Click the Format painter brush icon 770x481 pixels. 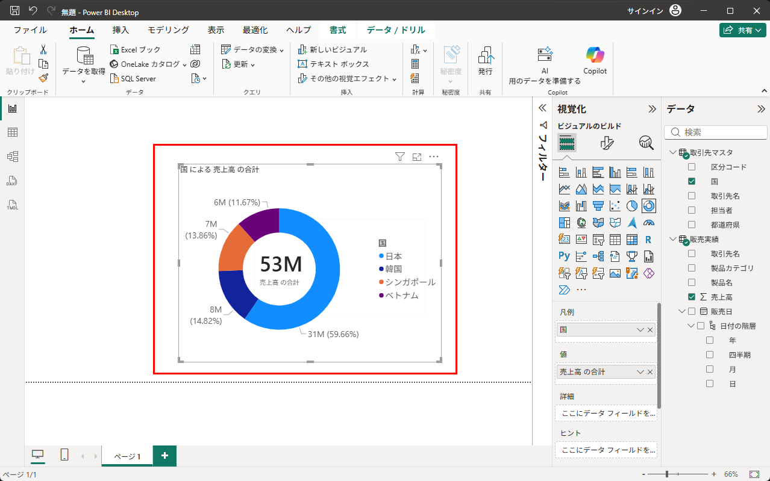(x=43, y=78)
